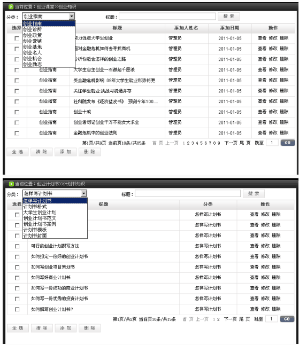
Task: Click the green location icon in lower panel header
Action: tap(11, 184)
